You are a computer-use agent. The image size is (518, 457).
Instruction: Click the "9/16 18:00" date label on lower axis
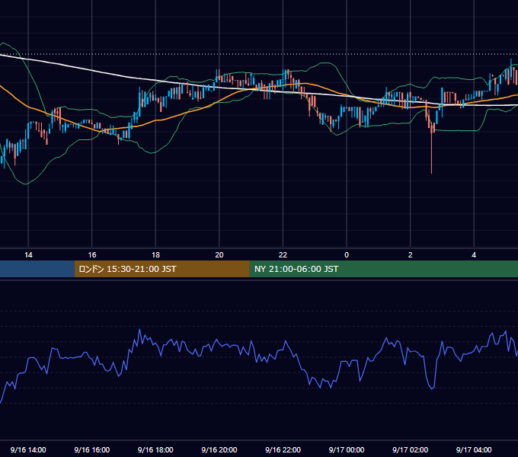point(155,449)
